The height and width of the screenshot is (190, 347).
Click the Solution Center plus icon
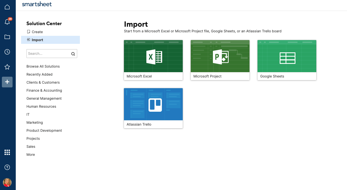point(7,82)
